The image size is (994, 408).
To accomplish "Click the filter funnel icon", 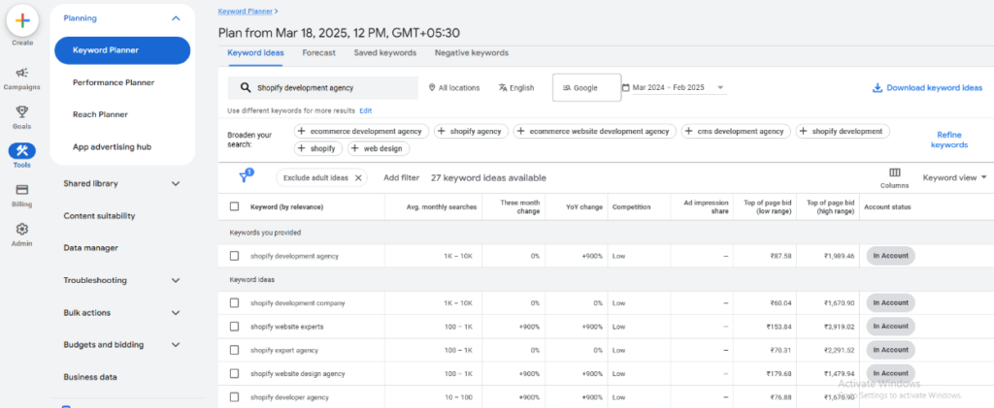I will click(x=246, y=177).
